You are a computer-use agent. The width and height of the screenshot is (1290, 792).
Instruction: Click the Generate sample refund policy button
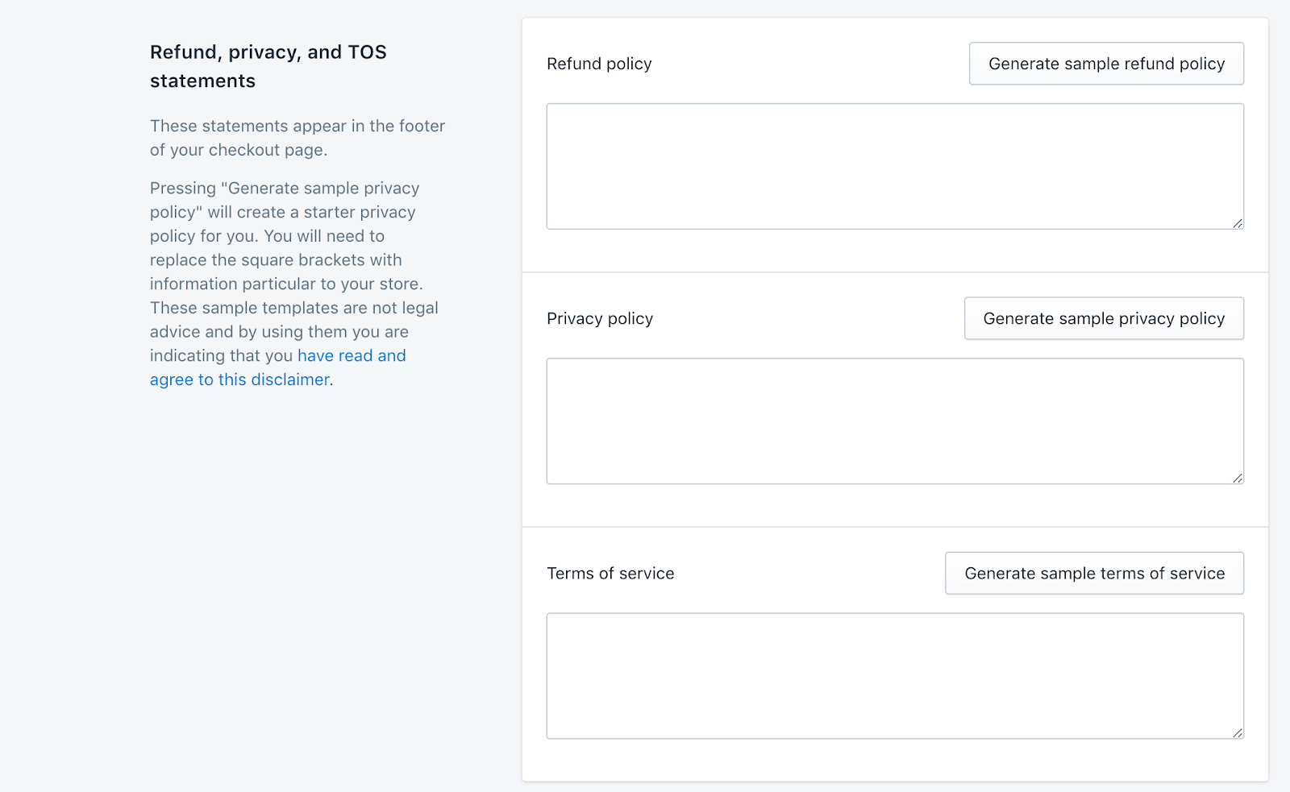[1105, 64]
